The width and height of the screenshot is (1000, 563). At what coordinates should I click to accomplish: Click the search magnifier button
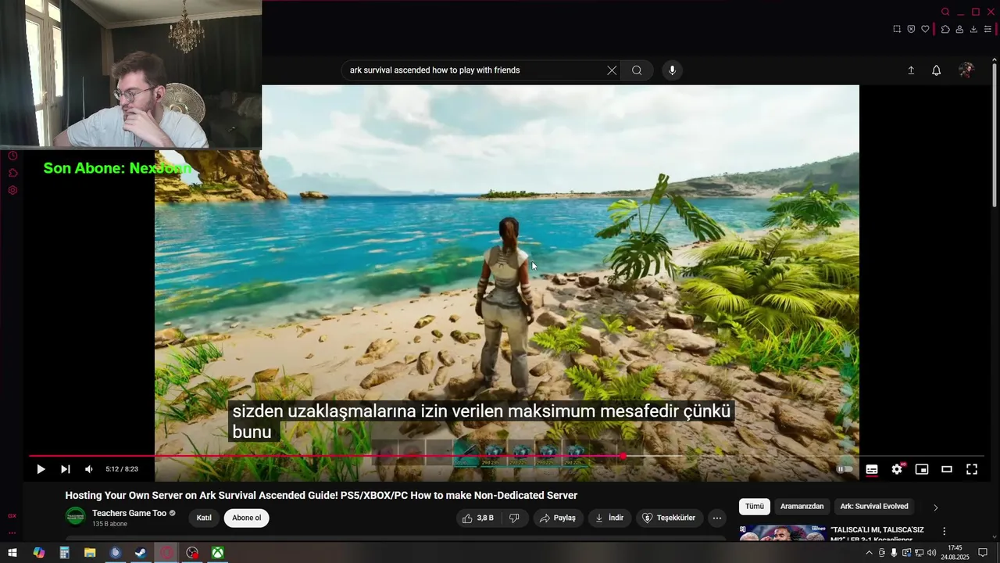(x=637, y=70)
